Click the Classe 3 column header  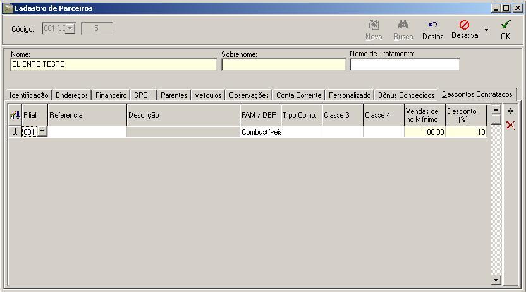click(x=343, y=115)
